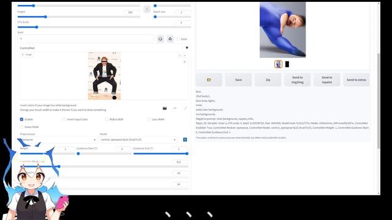Click the Batch size number box
The height and width of the screenshot is (220, 392).
(x=183, y=12)
